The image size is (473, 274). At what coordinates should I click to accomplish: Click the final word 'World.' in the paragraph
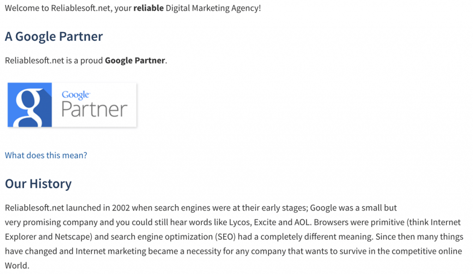[x=17, y=266]
